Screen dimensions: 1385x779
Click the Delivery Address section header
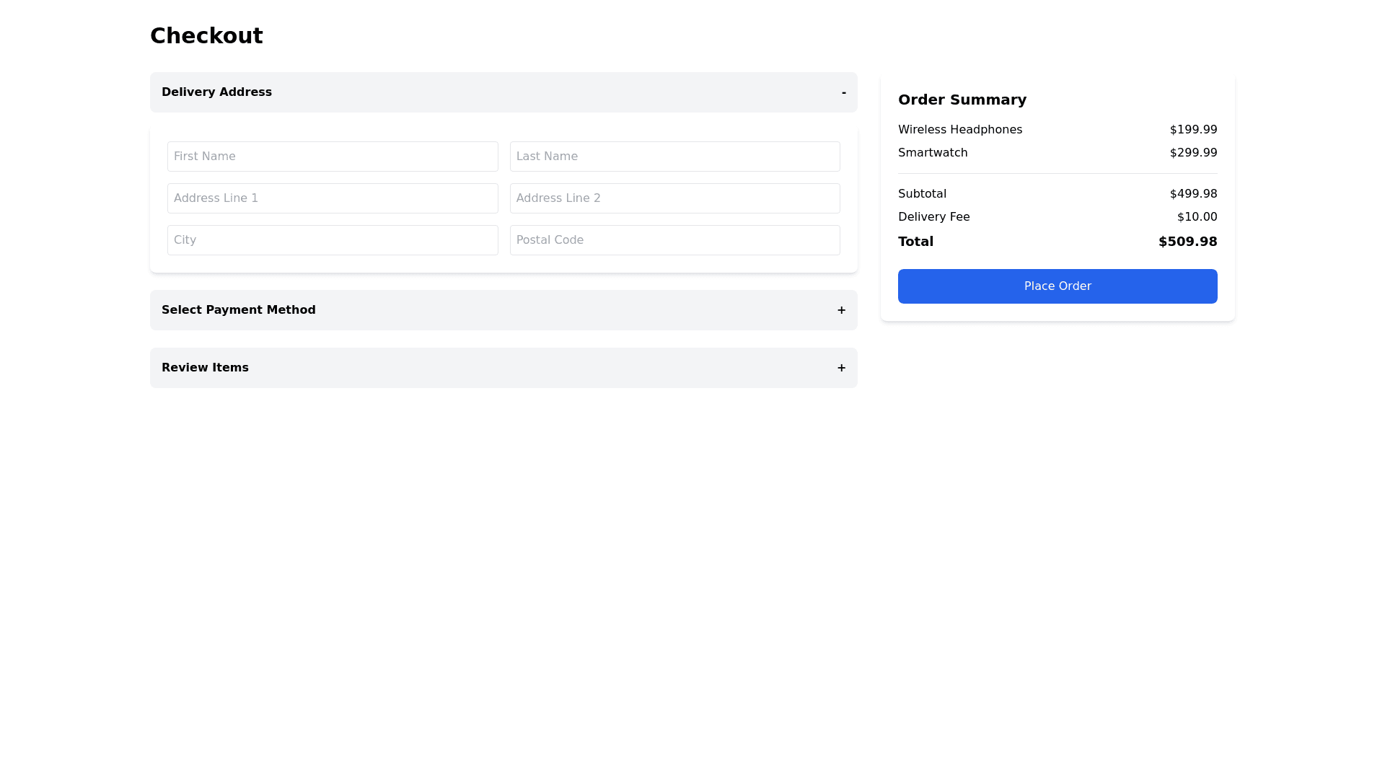[x=216, y=92]
